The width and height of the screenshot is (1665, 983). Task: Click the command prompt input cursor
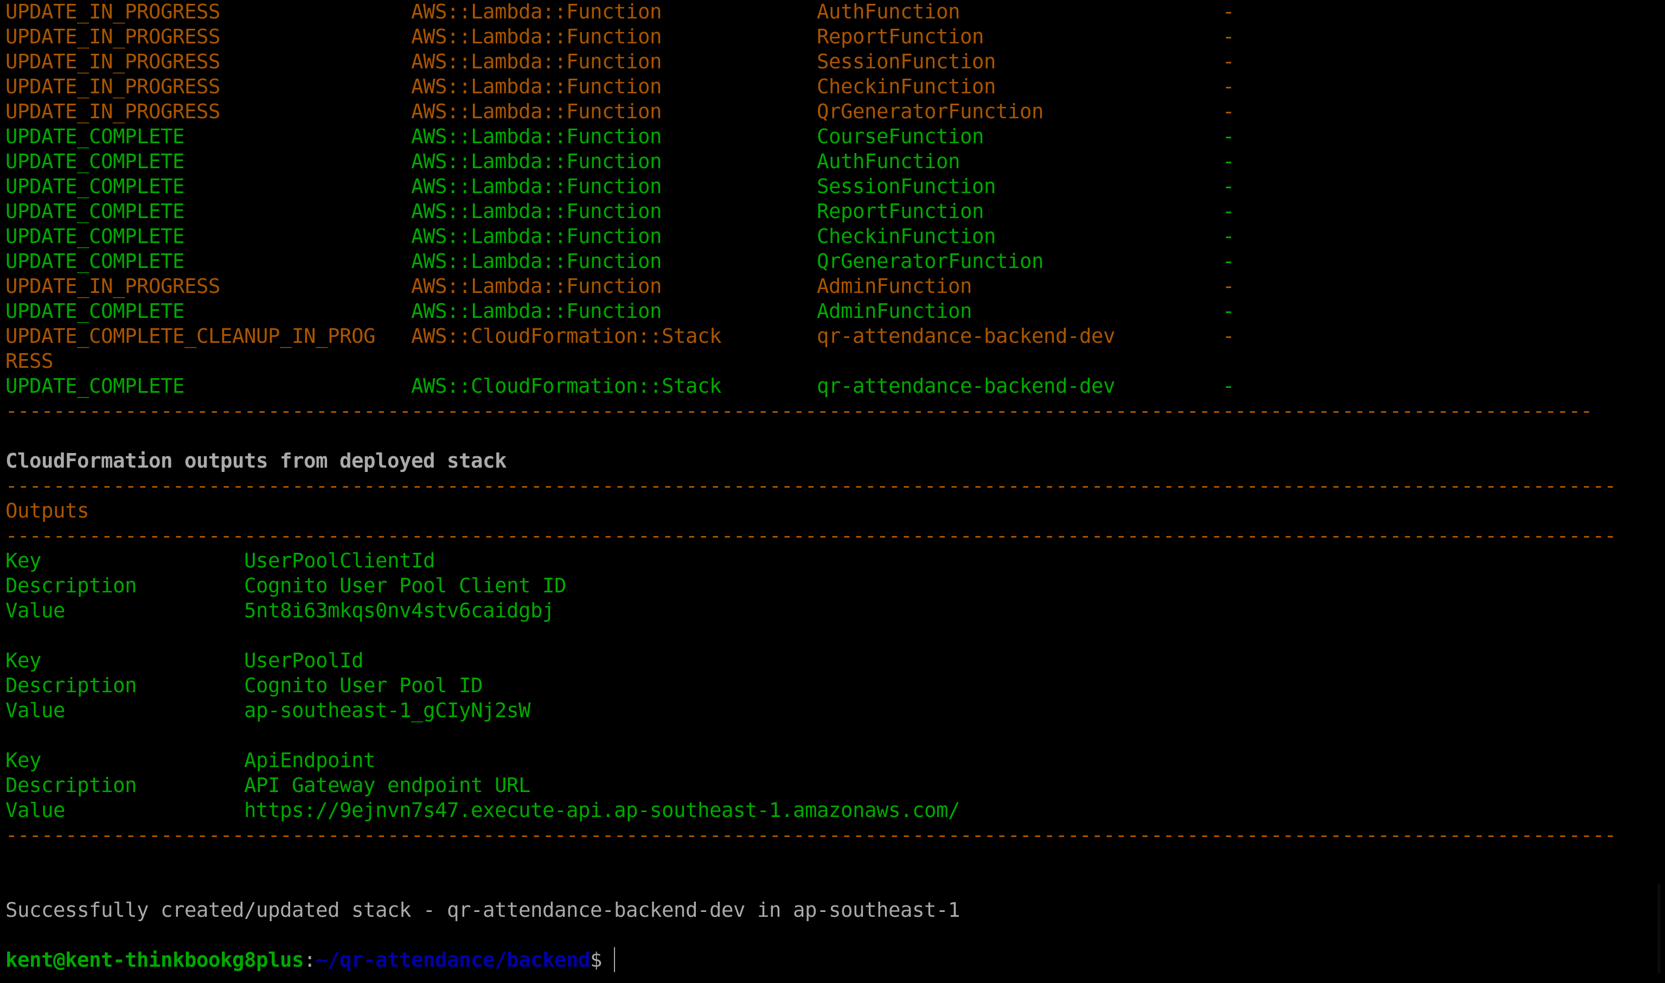[615, 960]
